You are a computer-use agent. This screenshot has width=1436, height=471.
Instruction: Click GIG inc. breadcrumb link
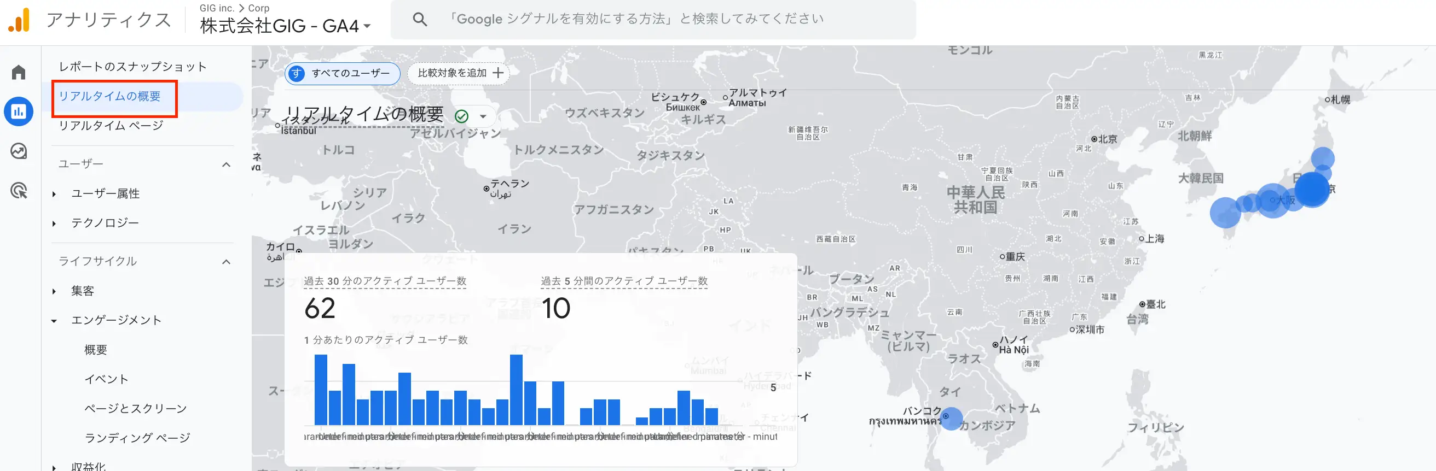(217, 8)
